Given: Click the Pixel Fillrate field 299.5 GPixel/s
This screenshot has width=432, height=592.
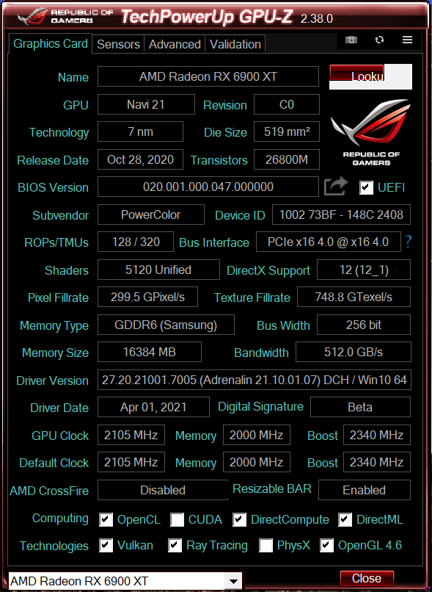Looking at the screenshot, I should [x=147, y=297].
